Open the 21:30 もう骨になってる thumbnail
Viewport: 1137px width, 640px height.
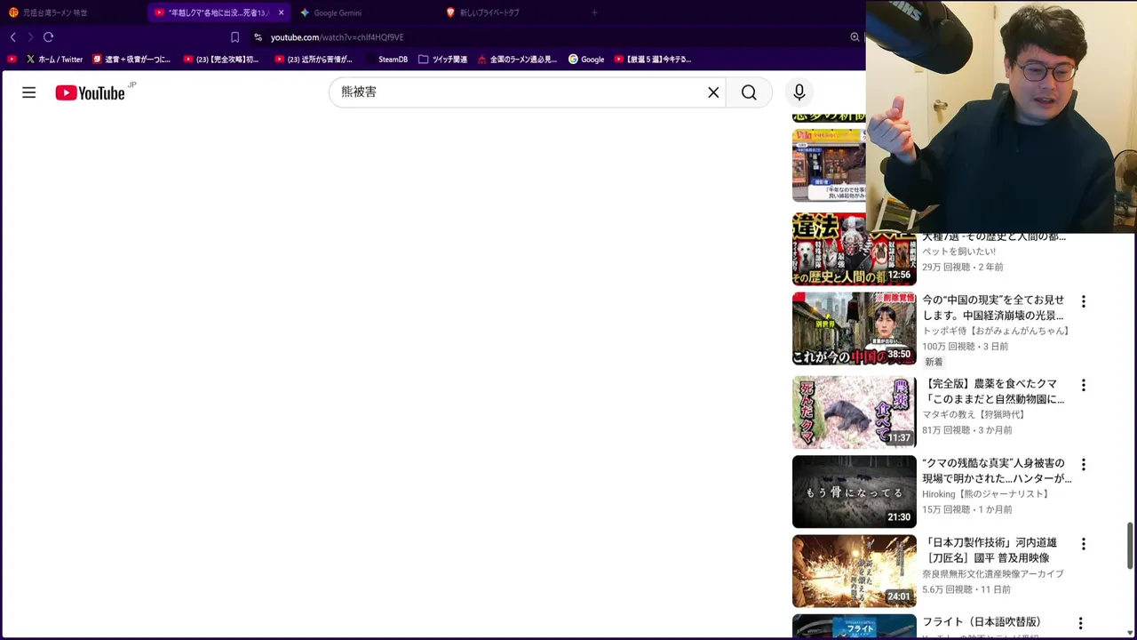click(854, 492)
